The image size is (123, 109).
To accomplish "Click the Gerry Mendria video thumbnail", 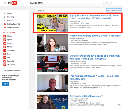I will [52, 83].
